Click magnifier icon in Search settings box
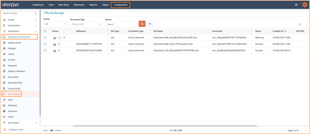This screenshot has height=134, width=310. (x=35, y=13)
